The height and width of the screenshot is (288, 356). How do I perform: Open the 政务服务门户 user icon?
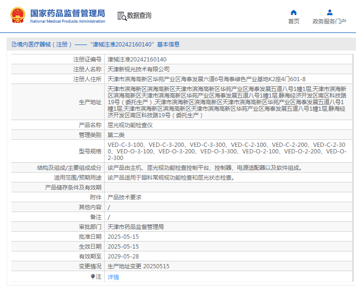coord(330,12)
